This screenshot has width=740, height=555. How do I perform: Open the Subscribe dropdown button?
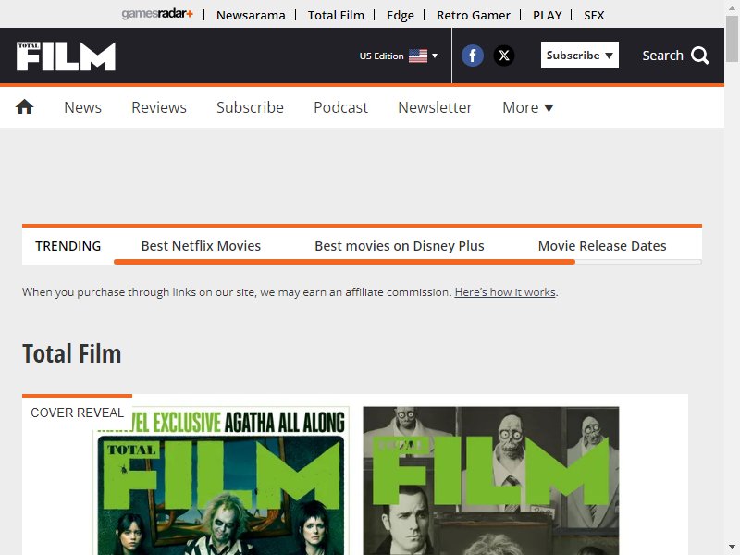pos(580,55)
